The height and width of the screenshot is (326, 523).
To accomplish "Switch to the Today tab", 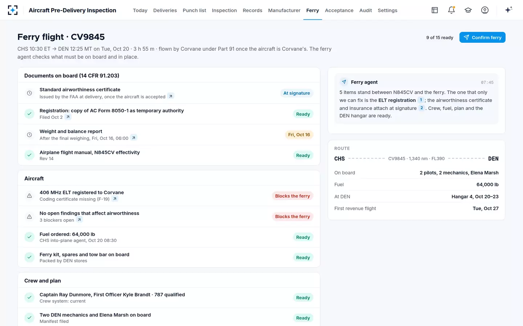I will (x=140, y=11).
